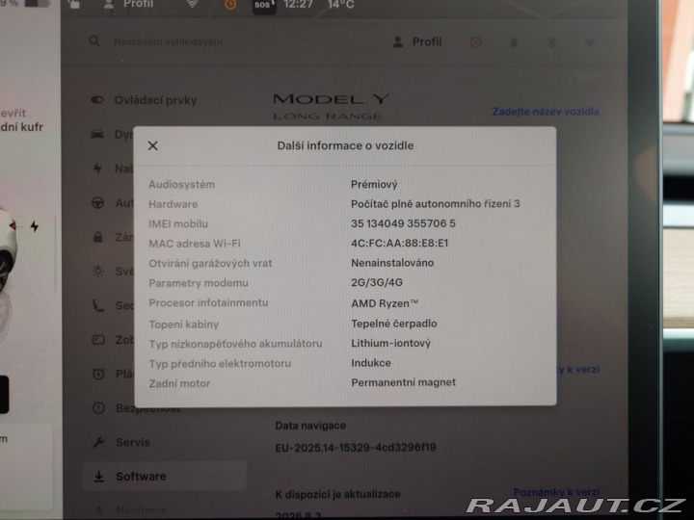The width and height of the screenshot is (694, 520).
Task: Click the Zadní motor label
Action: coord(179,383)
